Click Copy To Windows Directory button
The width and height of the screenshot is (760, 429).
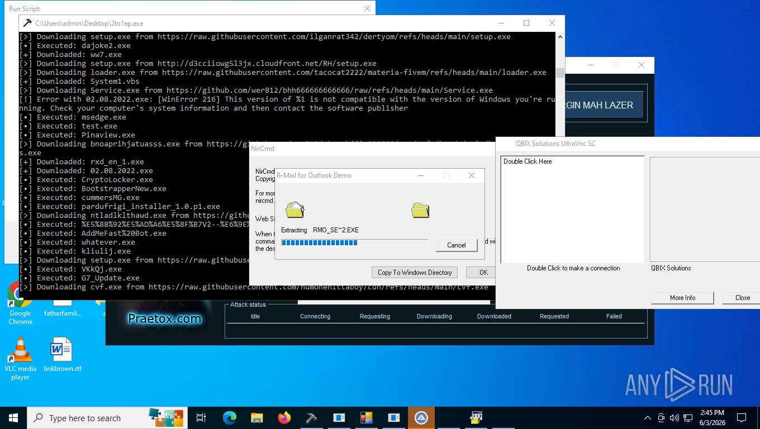(x=415, y=272)
